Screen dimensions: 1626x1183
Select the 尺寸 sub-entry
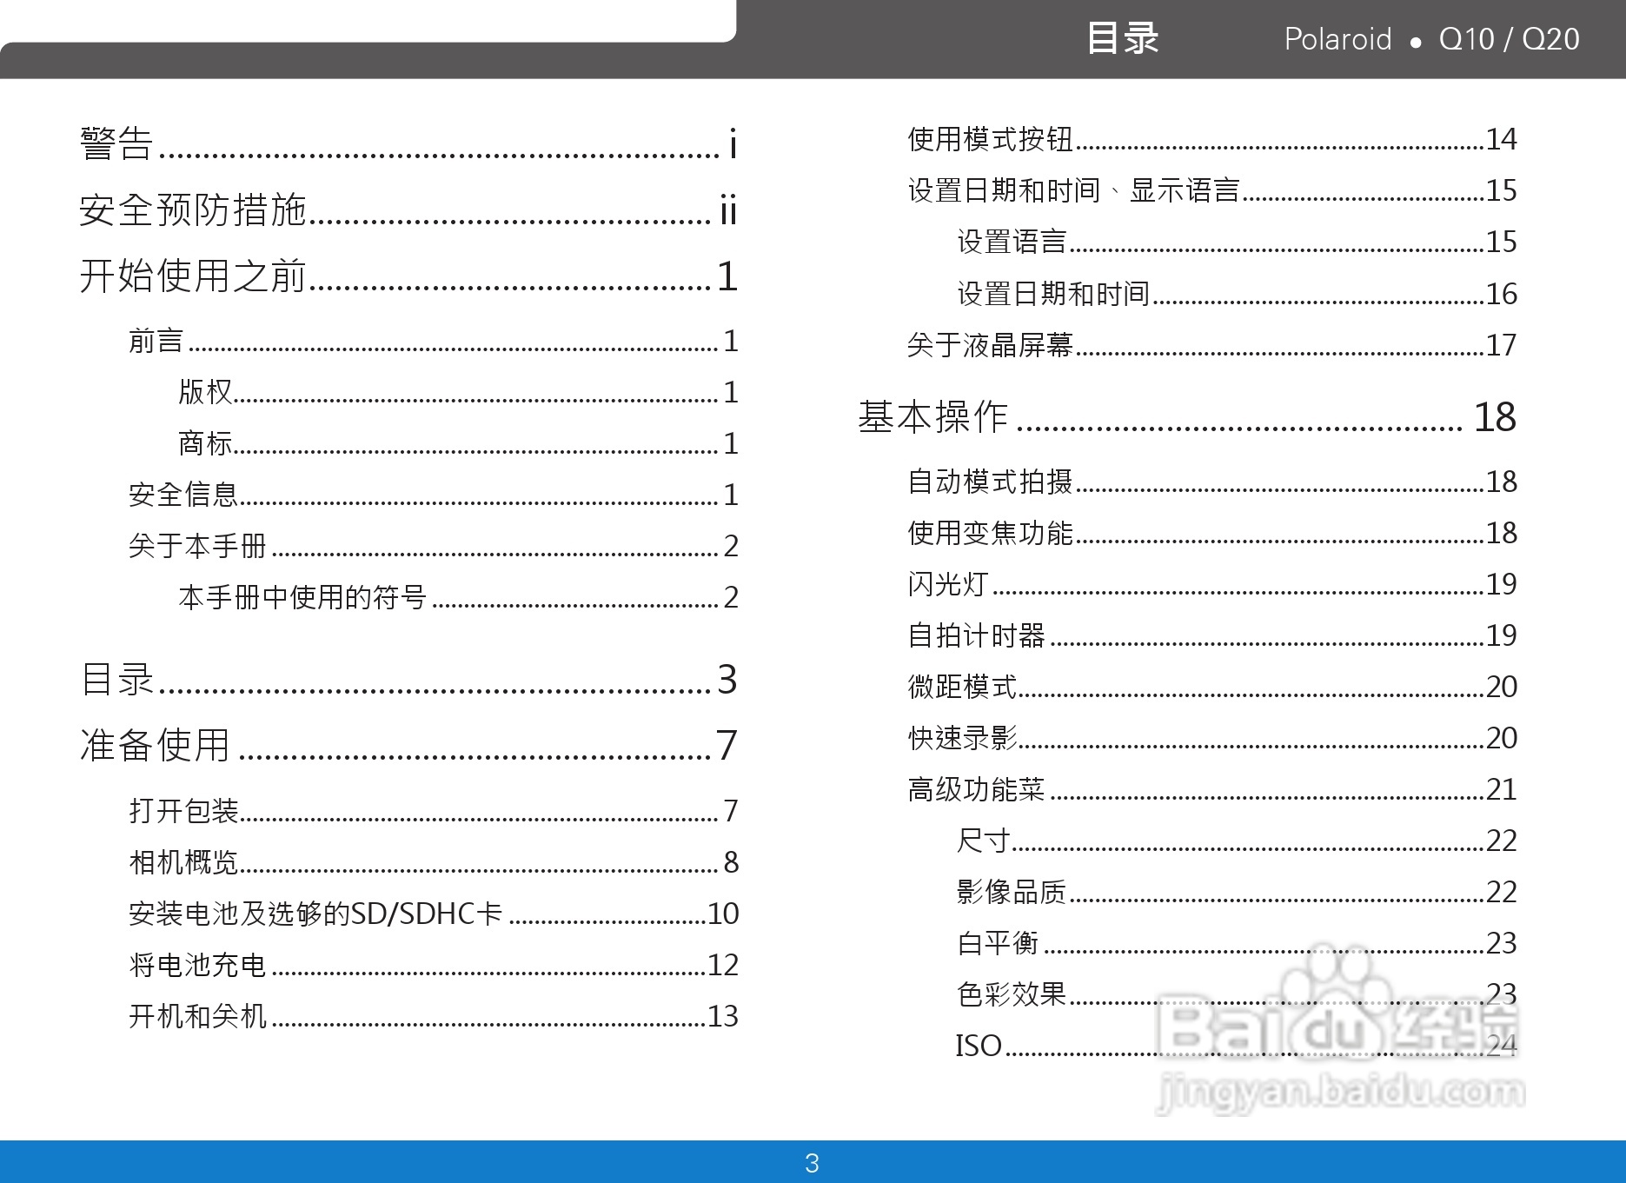coord(1237,841)
